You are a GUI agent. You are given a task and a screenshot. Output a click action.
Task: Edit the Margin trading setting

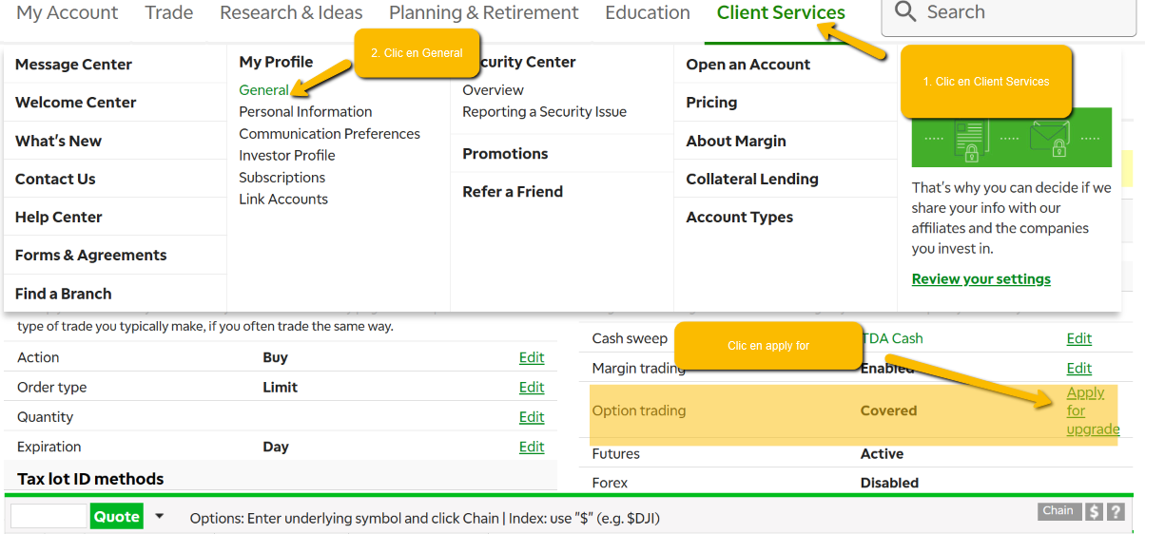click(x=1078, y=369)
